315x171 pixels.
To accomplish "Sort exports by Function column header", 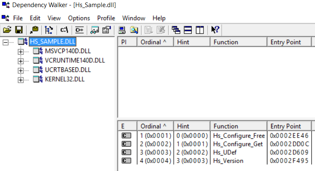I will pos(239,126).
